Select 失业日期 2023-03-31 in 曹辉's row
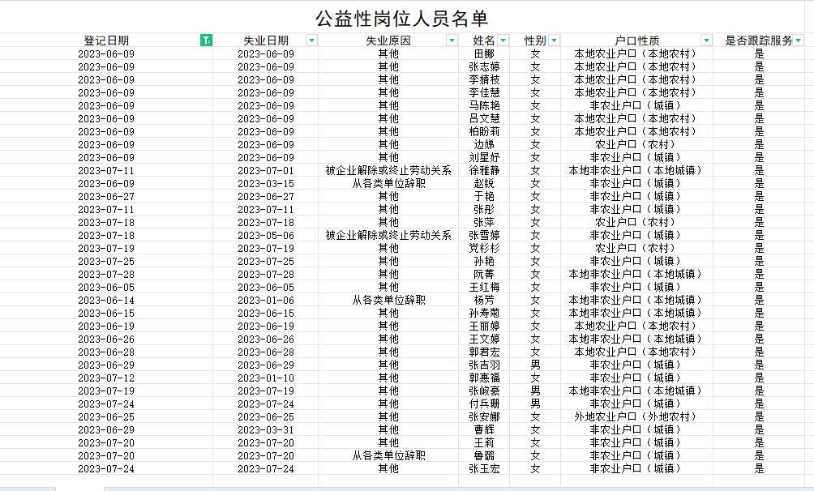814x491 pixels. tap(266, 430)
